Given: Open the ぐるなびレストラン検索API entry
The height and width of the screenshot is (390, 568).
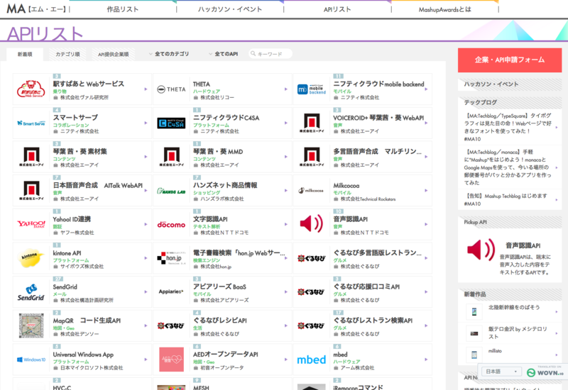Looking at the screenshot, I should pyautogui.click(x=373, y=321).
